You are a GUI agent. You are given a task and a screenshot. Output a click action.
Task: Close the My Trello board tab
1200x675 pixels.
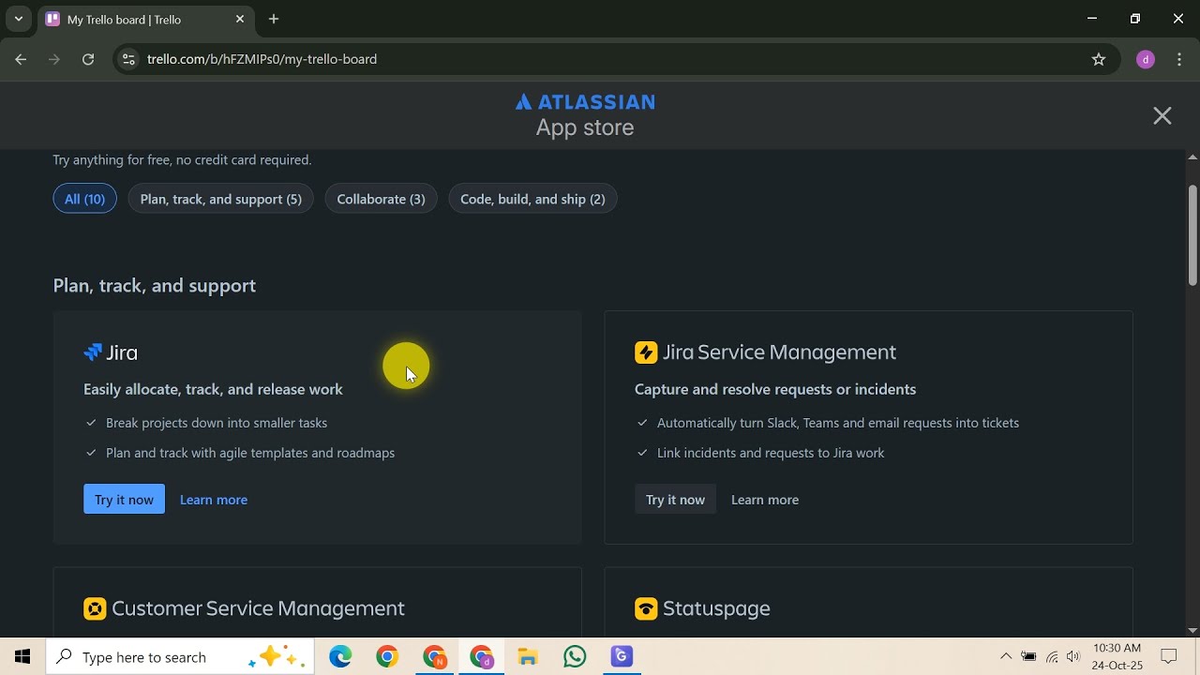pos(240,19)
